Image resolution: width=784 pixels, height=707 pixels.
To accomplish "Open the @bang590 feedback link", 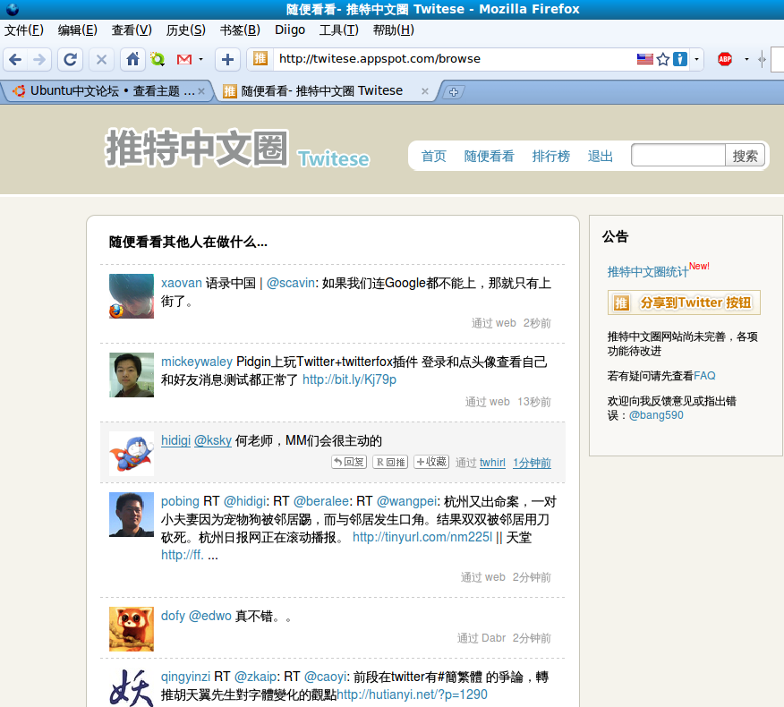I will (656, 415).
